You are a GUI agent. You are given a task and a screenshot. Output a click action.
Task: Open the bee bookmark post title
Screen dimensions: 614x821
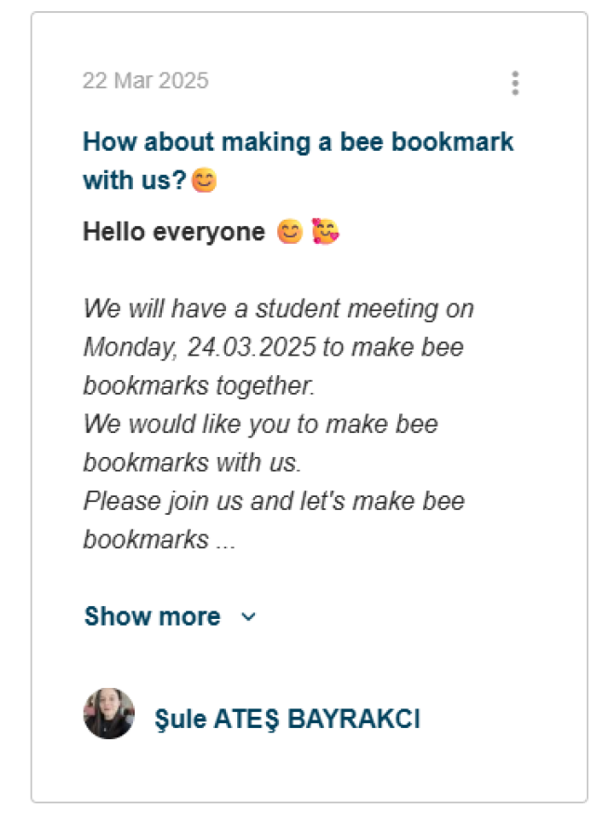(x=299, y=161)
